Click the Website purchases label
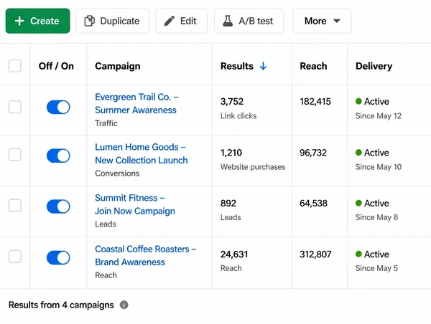 pos(253,167)
